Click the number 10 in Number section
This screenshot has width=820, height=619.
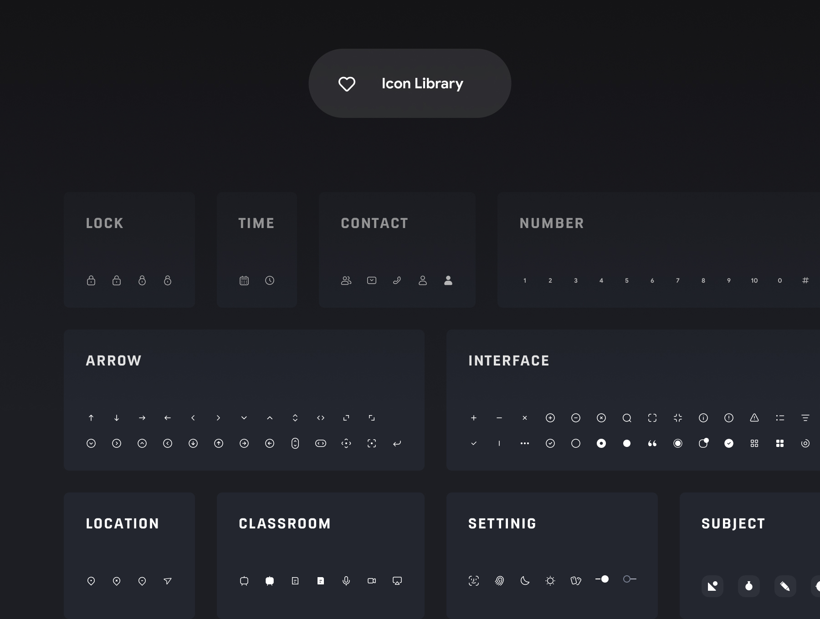click(x=754, y=280)
